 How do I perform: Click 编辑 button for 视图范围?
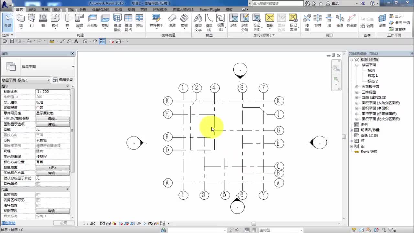(53, 211)
